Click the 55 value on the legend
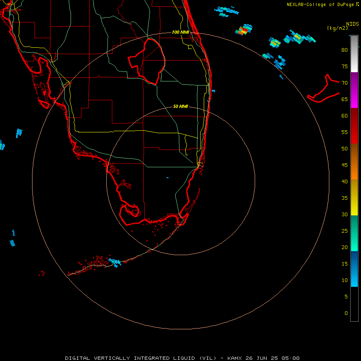 345,132
